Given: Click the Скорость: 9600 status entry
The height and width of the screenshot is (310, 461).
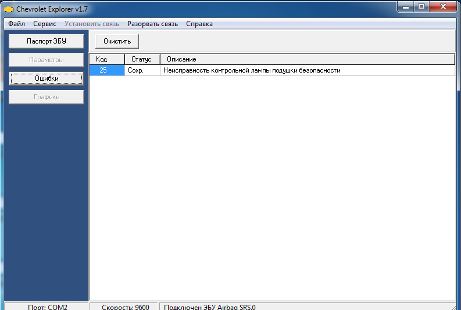Looking at the screenshot, I should [124, 307].
